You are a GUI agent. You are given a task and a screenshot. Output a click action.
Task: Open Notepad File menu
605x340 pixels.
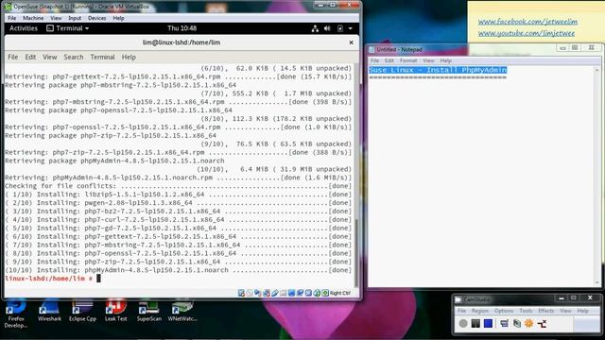coord(374,60)
